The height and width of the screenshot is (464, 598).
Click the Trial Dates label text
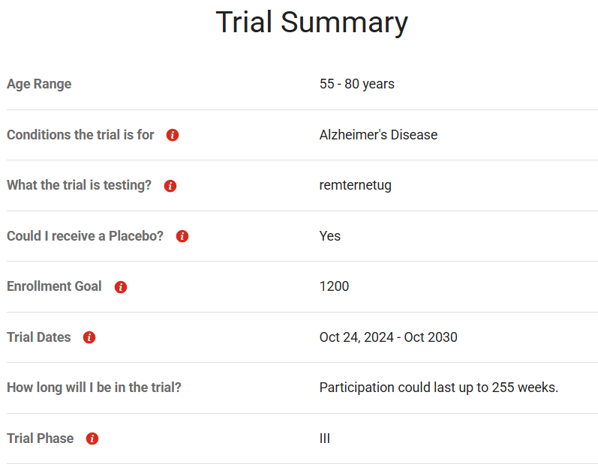pyautogui.click(x=38, y=337)
